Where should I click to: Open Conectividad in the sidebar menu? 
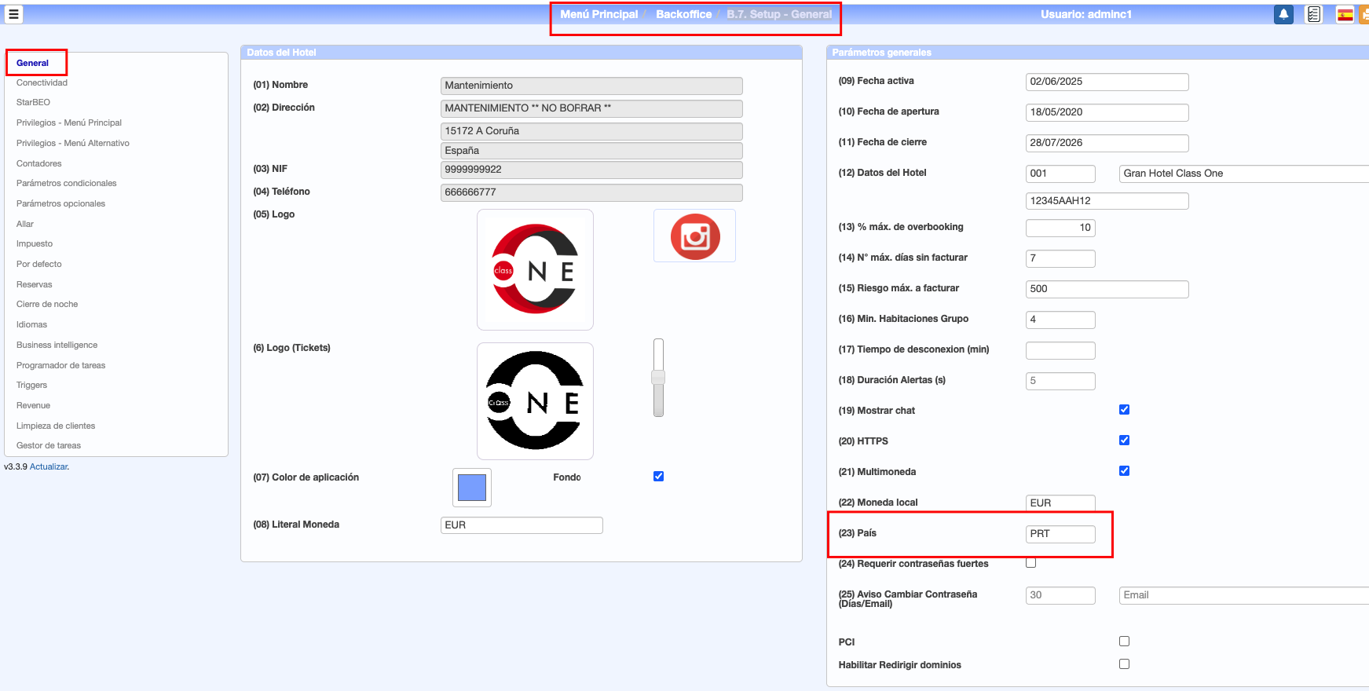coord(42,82)
